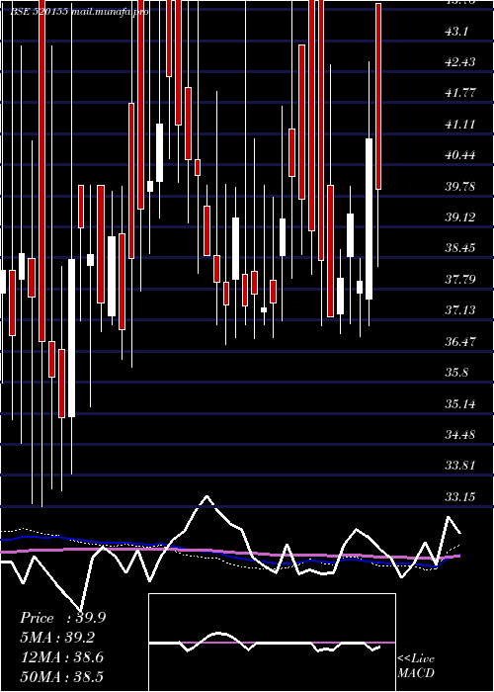
Task: Click the 39.78 price axis label
Action: point(460,186)
